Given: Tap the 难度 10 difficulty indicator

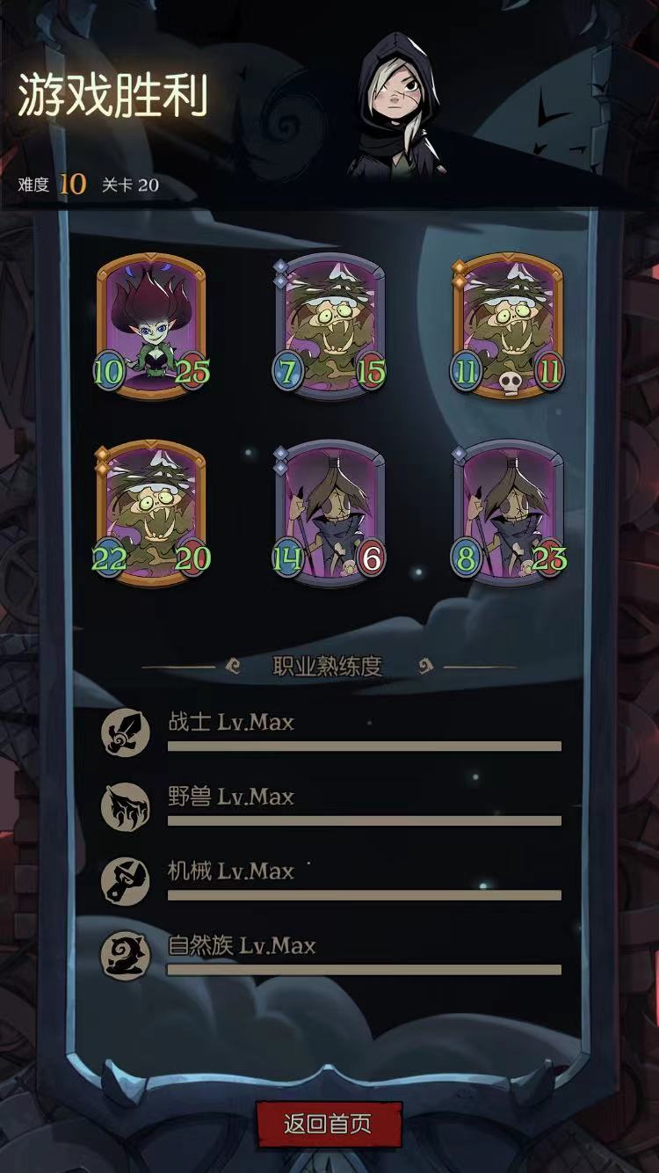Looking at the screenshot, I should point(53,184).
